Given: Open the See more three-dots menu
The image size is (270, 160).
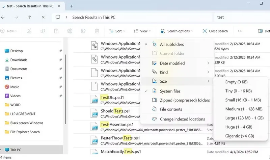Looking at the screenshot, I should coord(240,31).
